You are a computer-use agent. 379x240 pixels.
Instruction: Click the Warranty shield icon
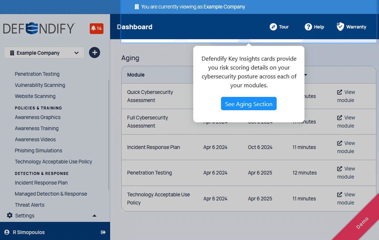tap(340, 27)
